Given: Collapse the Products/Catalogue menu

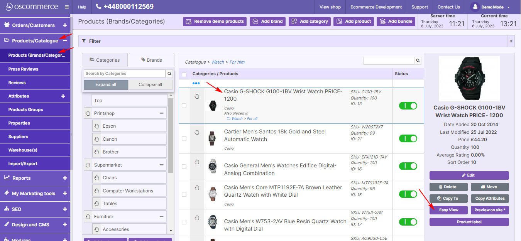Looking at the screenshot, I should point(65,40).
